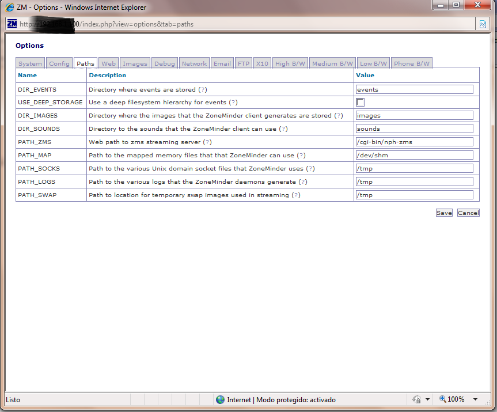
Task: Click the PATH_SOCKS value field
Action: pos(415,168)
